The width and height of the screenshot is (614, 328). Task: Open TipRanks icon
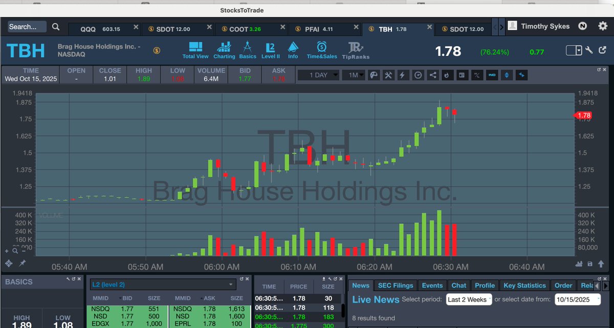[356, 51]
